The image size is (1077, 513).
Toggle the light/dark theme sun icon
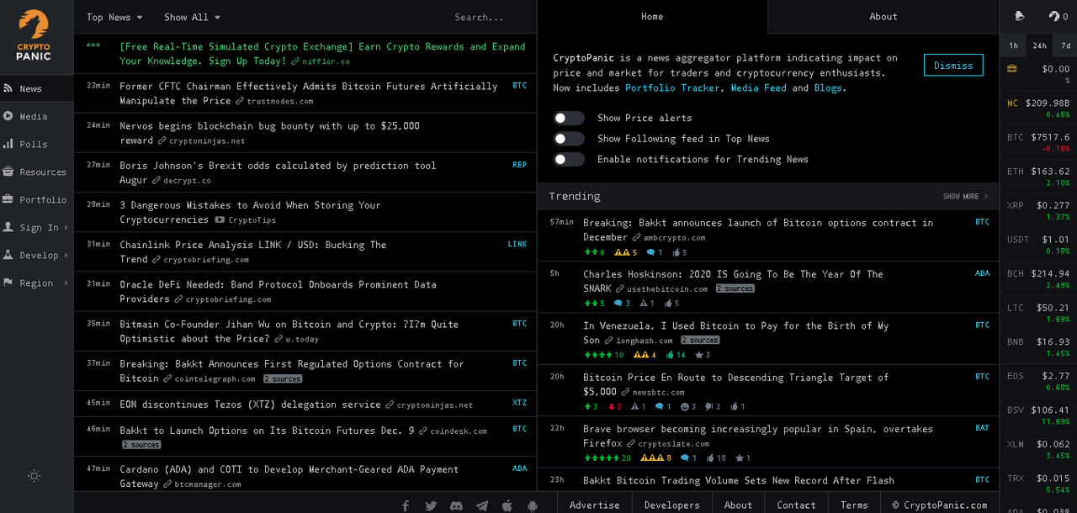[34, 475]
